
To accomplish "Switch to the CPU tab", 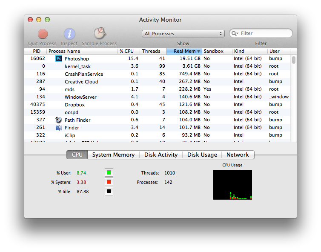I will (77, 155).
